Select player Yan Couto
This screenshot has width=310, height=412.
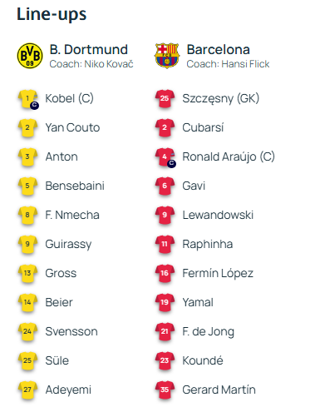click(x=72, y=127)
